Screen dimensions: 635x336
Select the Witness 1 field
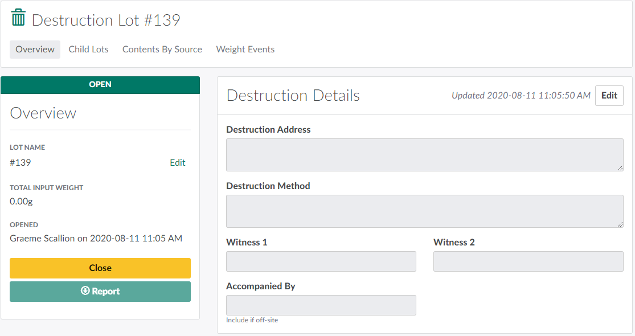(321, 261)
